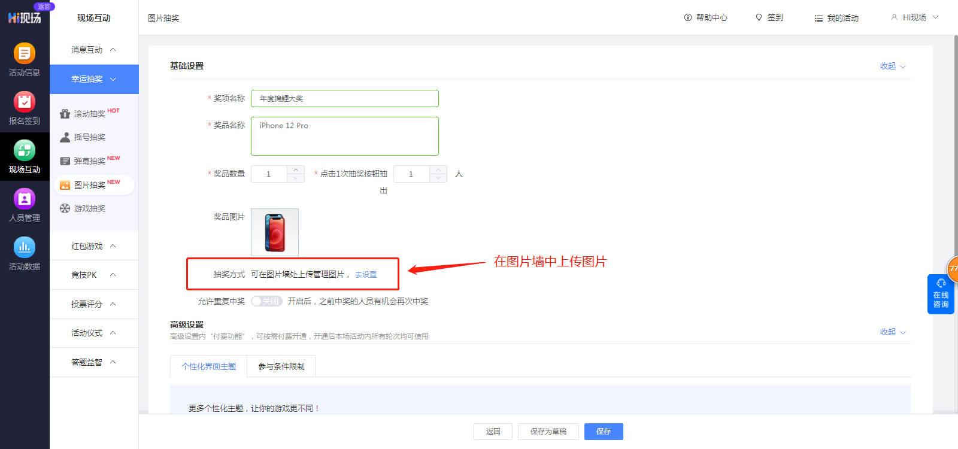
Task: Open the 在线咨询 headset widget
Action: point(941,294)
